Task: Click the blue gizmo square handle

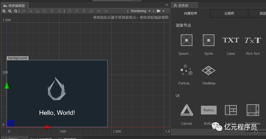Action: pos(10,123)
